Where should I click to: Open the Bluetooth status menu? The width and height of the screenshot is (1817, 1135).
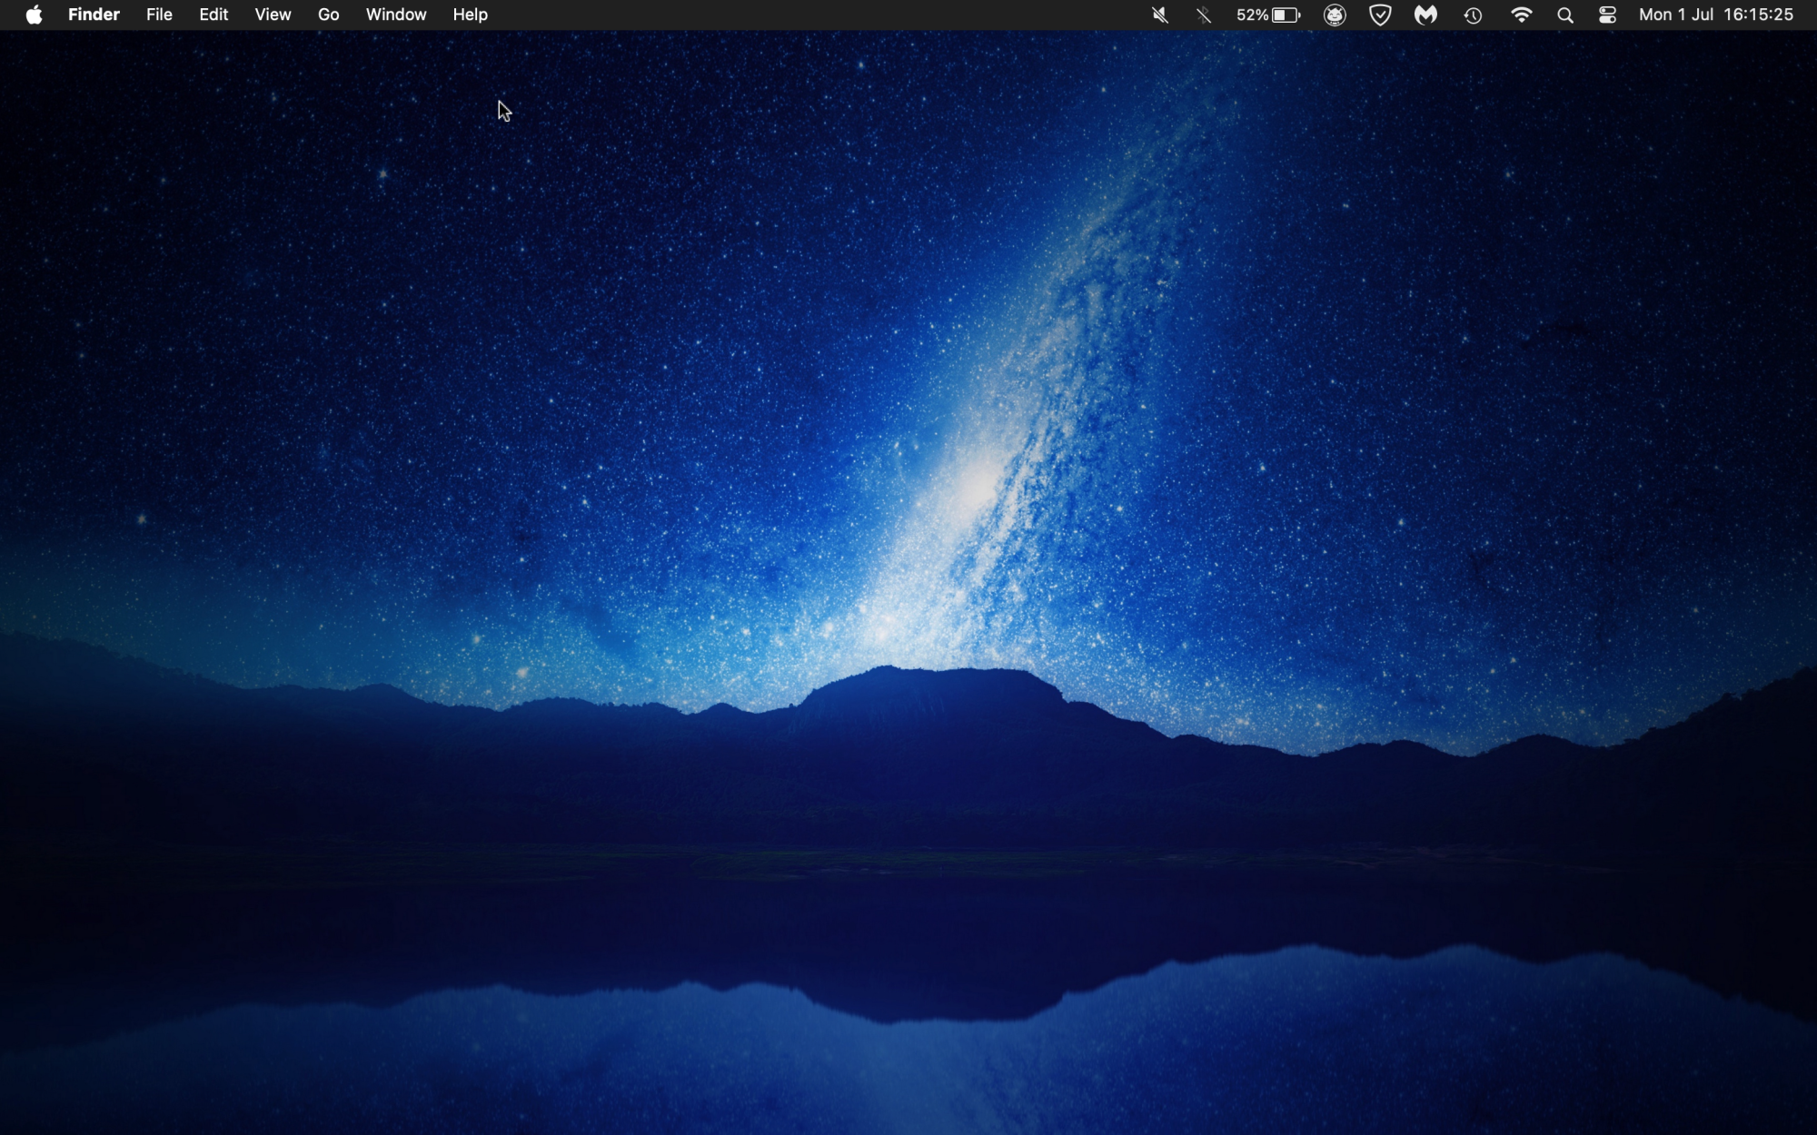click(1204, 15)
